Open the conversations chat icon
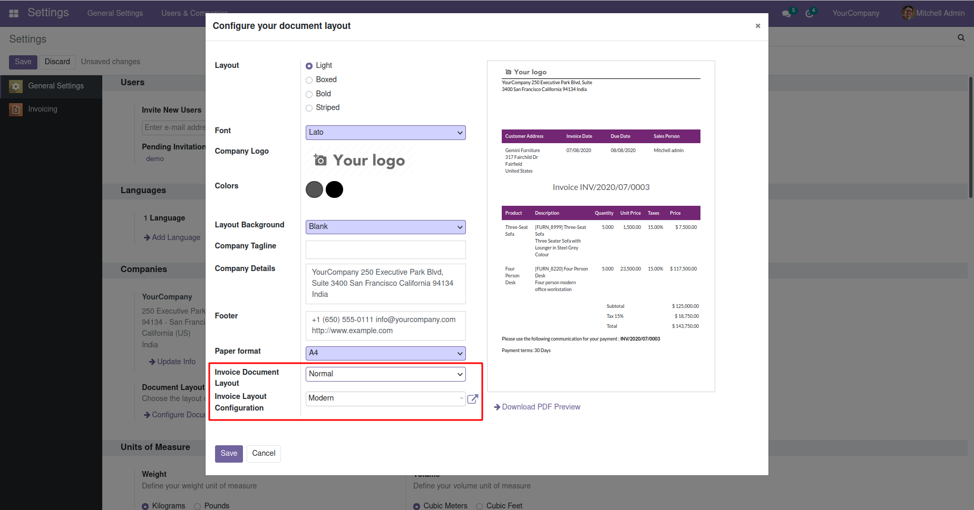 point(786,14)
